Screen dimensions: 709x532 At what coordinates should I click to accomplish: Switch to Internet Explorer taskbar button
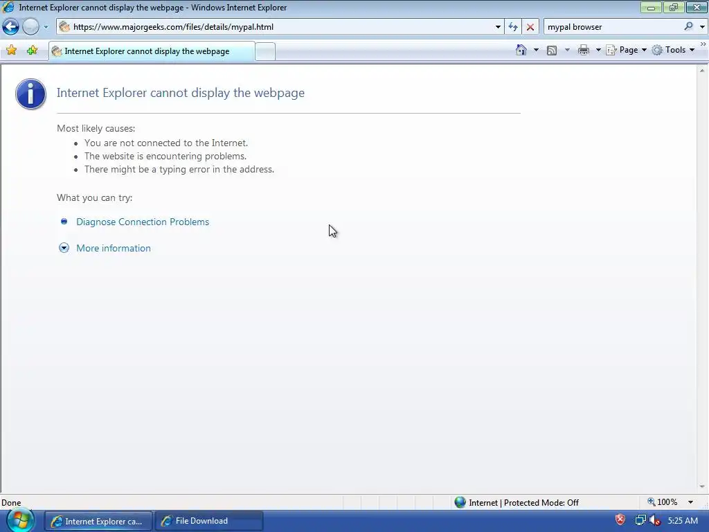click(98, 521)
